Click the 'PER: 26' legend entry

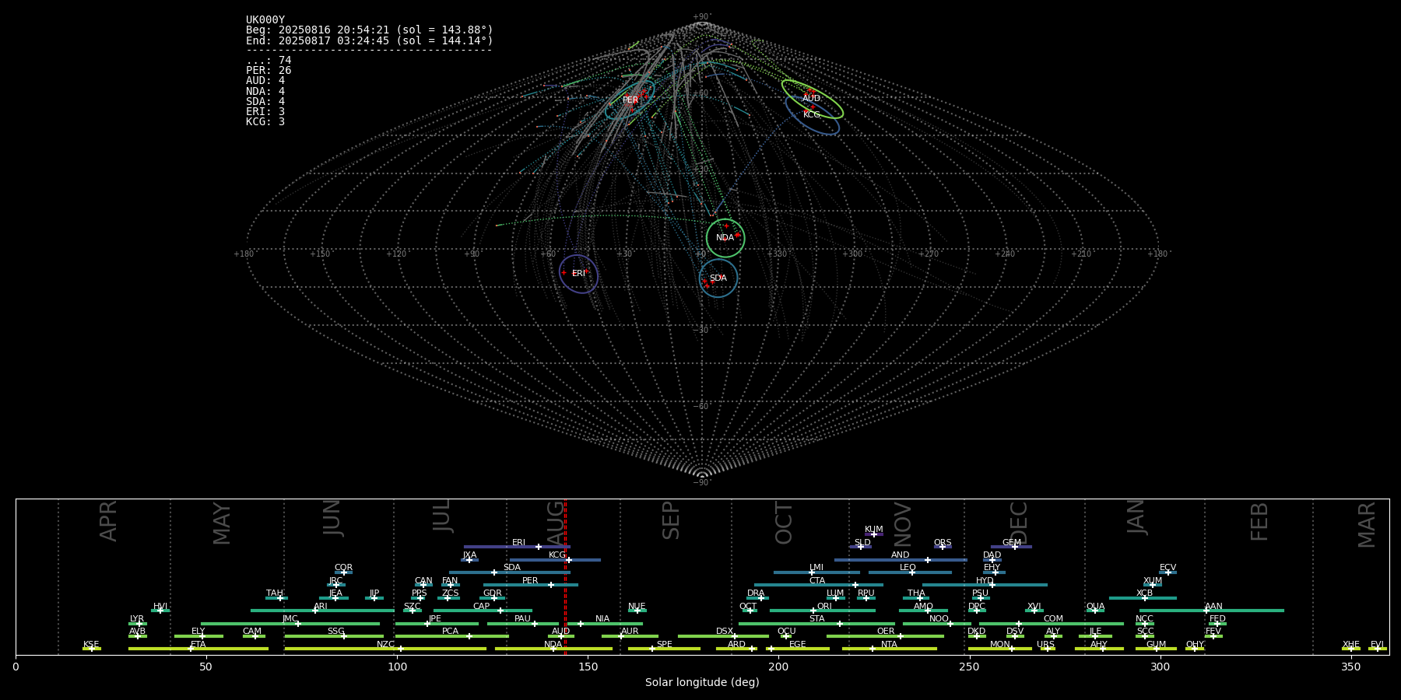click(269, 71)
